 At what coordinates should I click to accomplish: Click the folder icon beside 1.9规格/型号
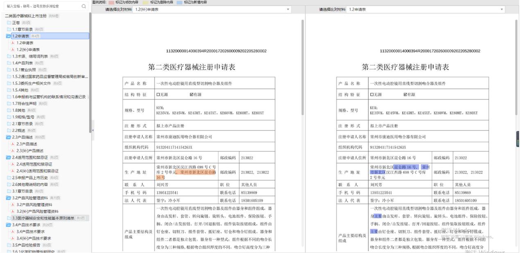click(x=9, y=117)
